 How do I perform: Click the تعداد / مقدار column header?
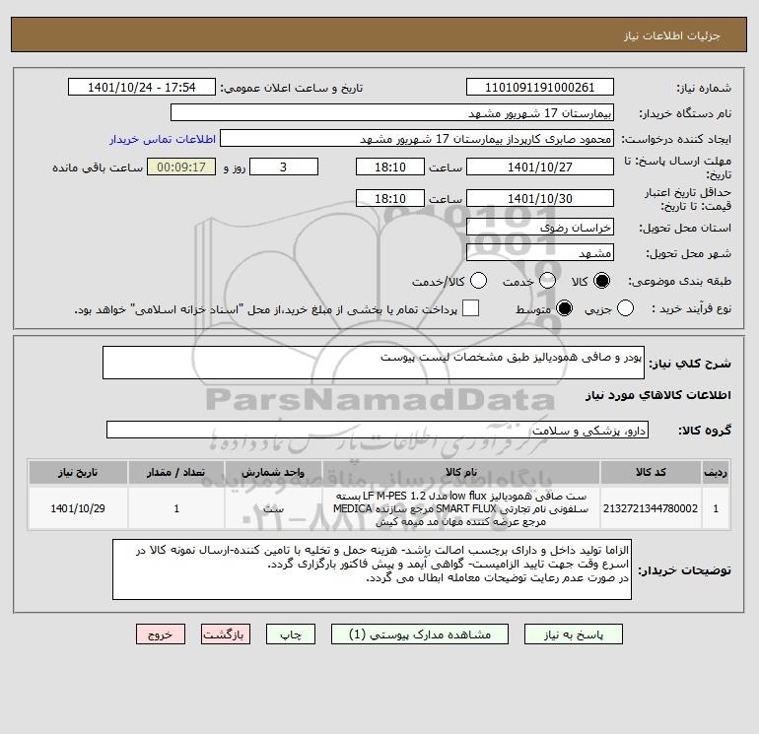pyautogui.click(x=176, y=472)
